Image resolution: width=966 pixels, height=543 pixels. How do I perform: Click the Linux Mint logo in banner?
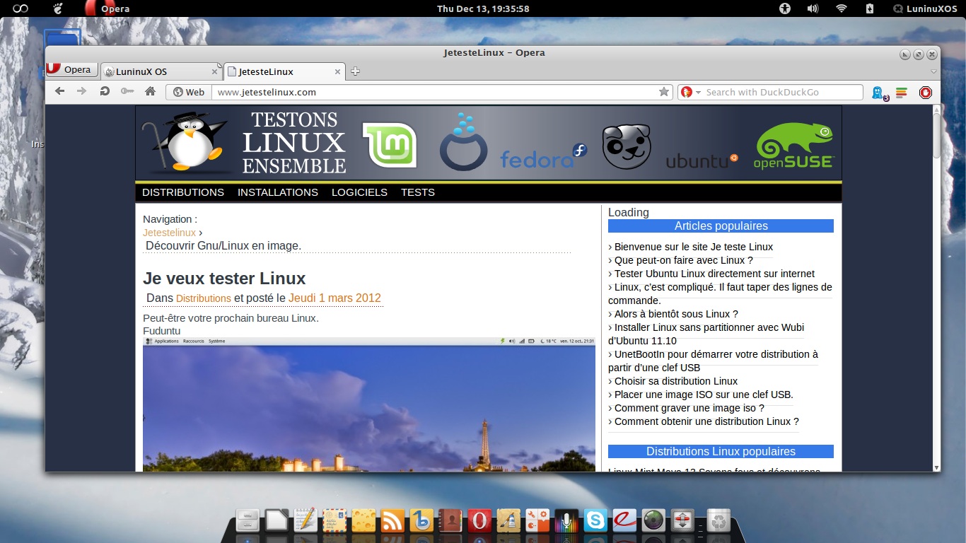coord(389,145)
